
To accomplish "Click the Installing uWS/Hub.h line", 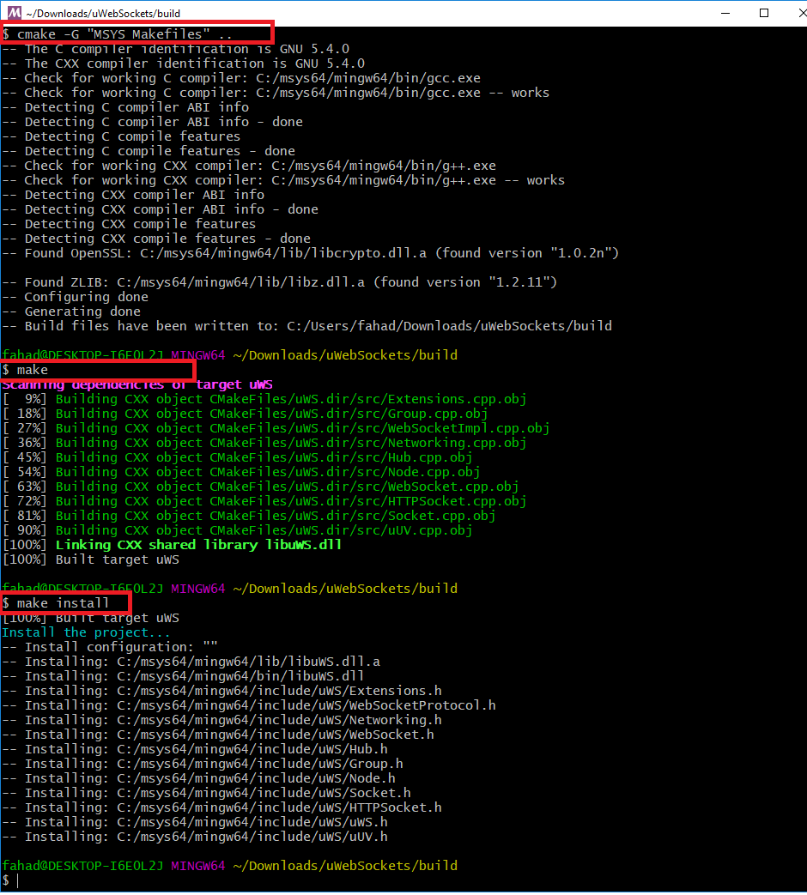I will tap(195, 749).
